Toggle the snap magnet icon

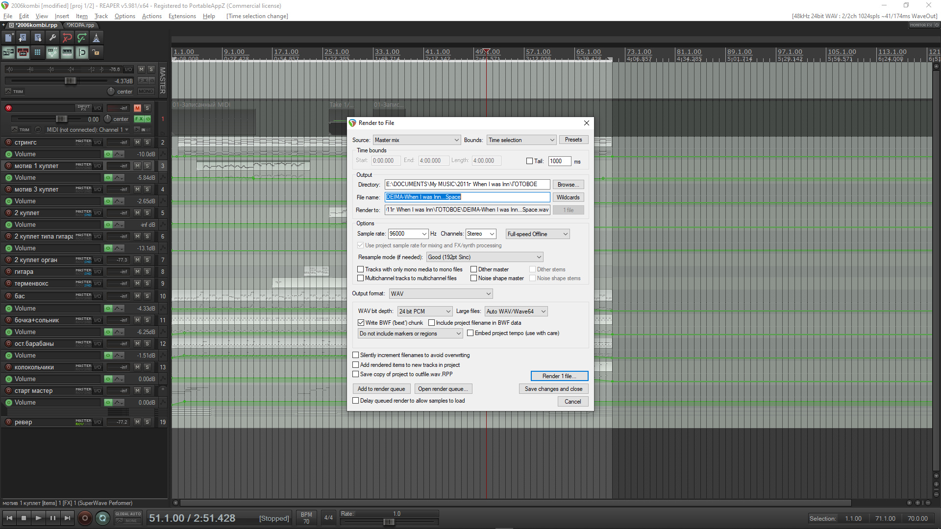click(82, 52)
